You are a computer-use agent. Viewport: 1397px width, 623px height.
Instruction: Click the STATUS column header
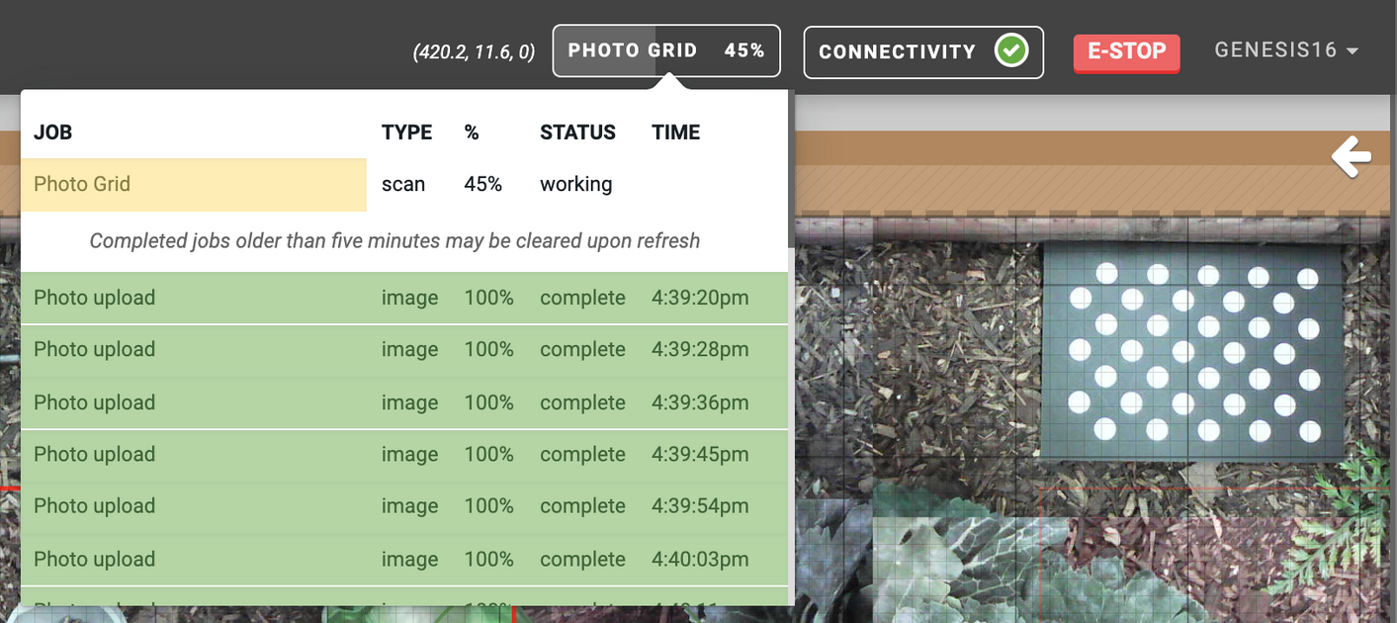[x=577, y=132]
